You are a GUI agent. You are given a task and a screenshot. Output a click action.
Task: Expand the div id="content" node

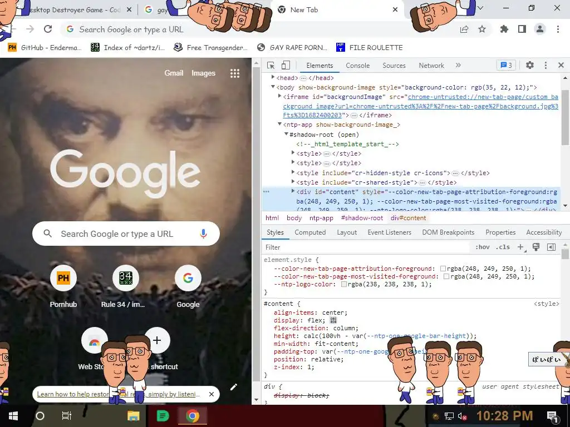point(293,191)
